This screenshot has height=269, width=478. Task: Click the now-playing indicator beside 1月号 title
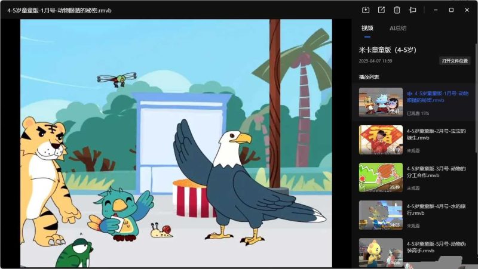[410, 94]
